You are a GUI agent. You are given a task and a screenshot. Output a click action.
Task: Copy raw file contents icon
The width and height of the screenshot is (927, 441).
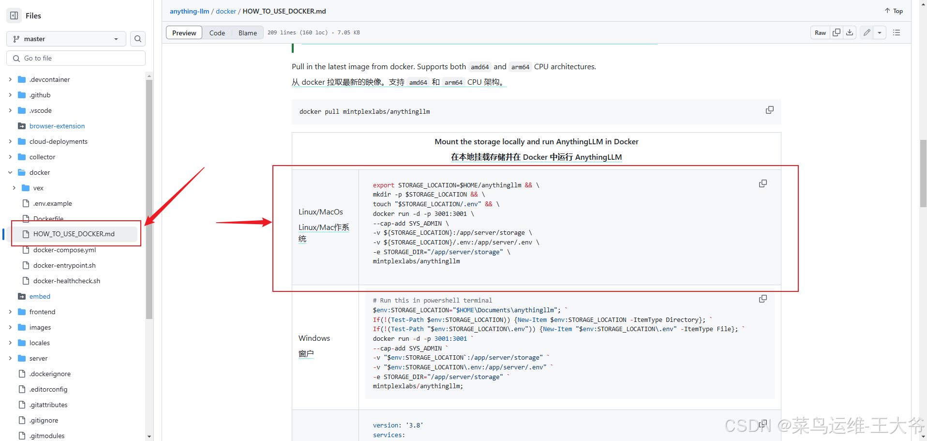836,32
